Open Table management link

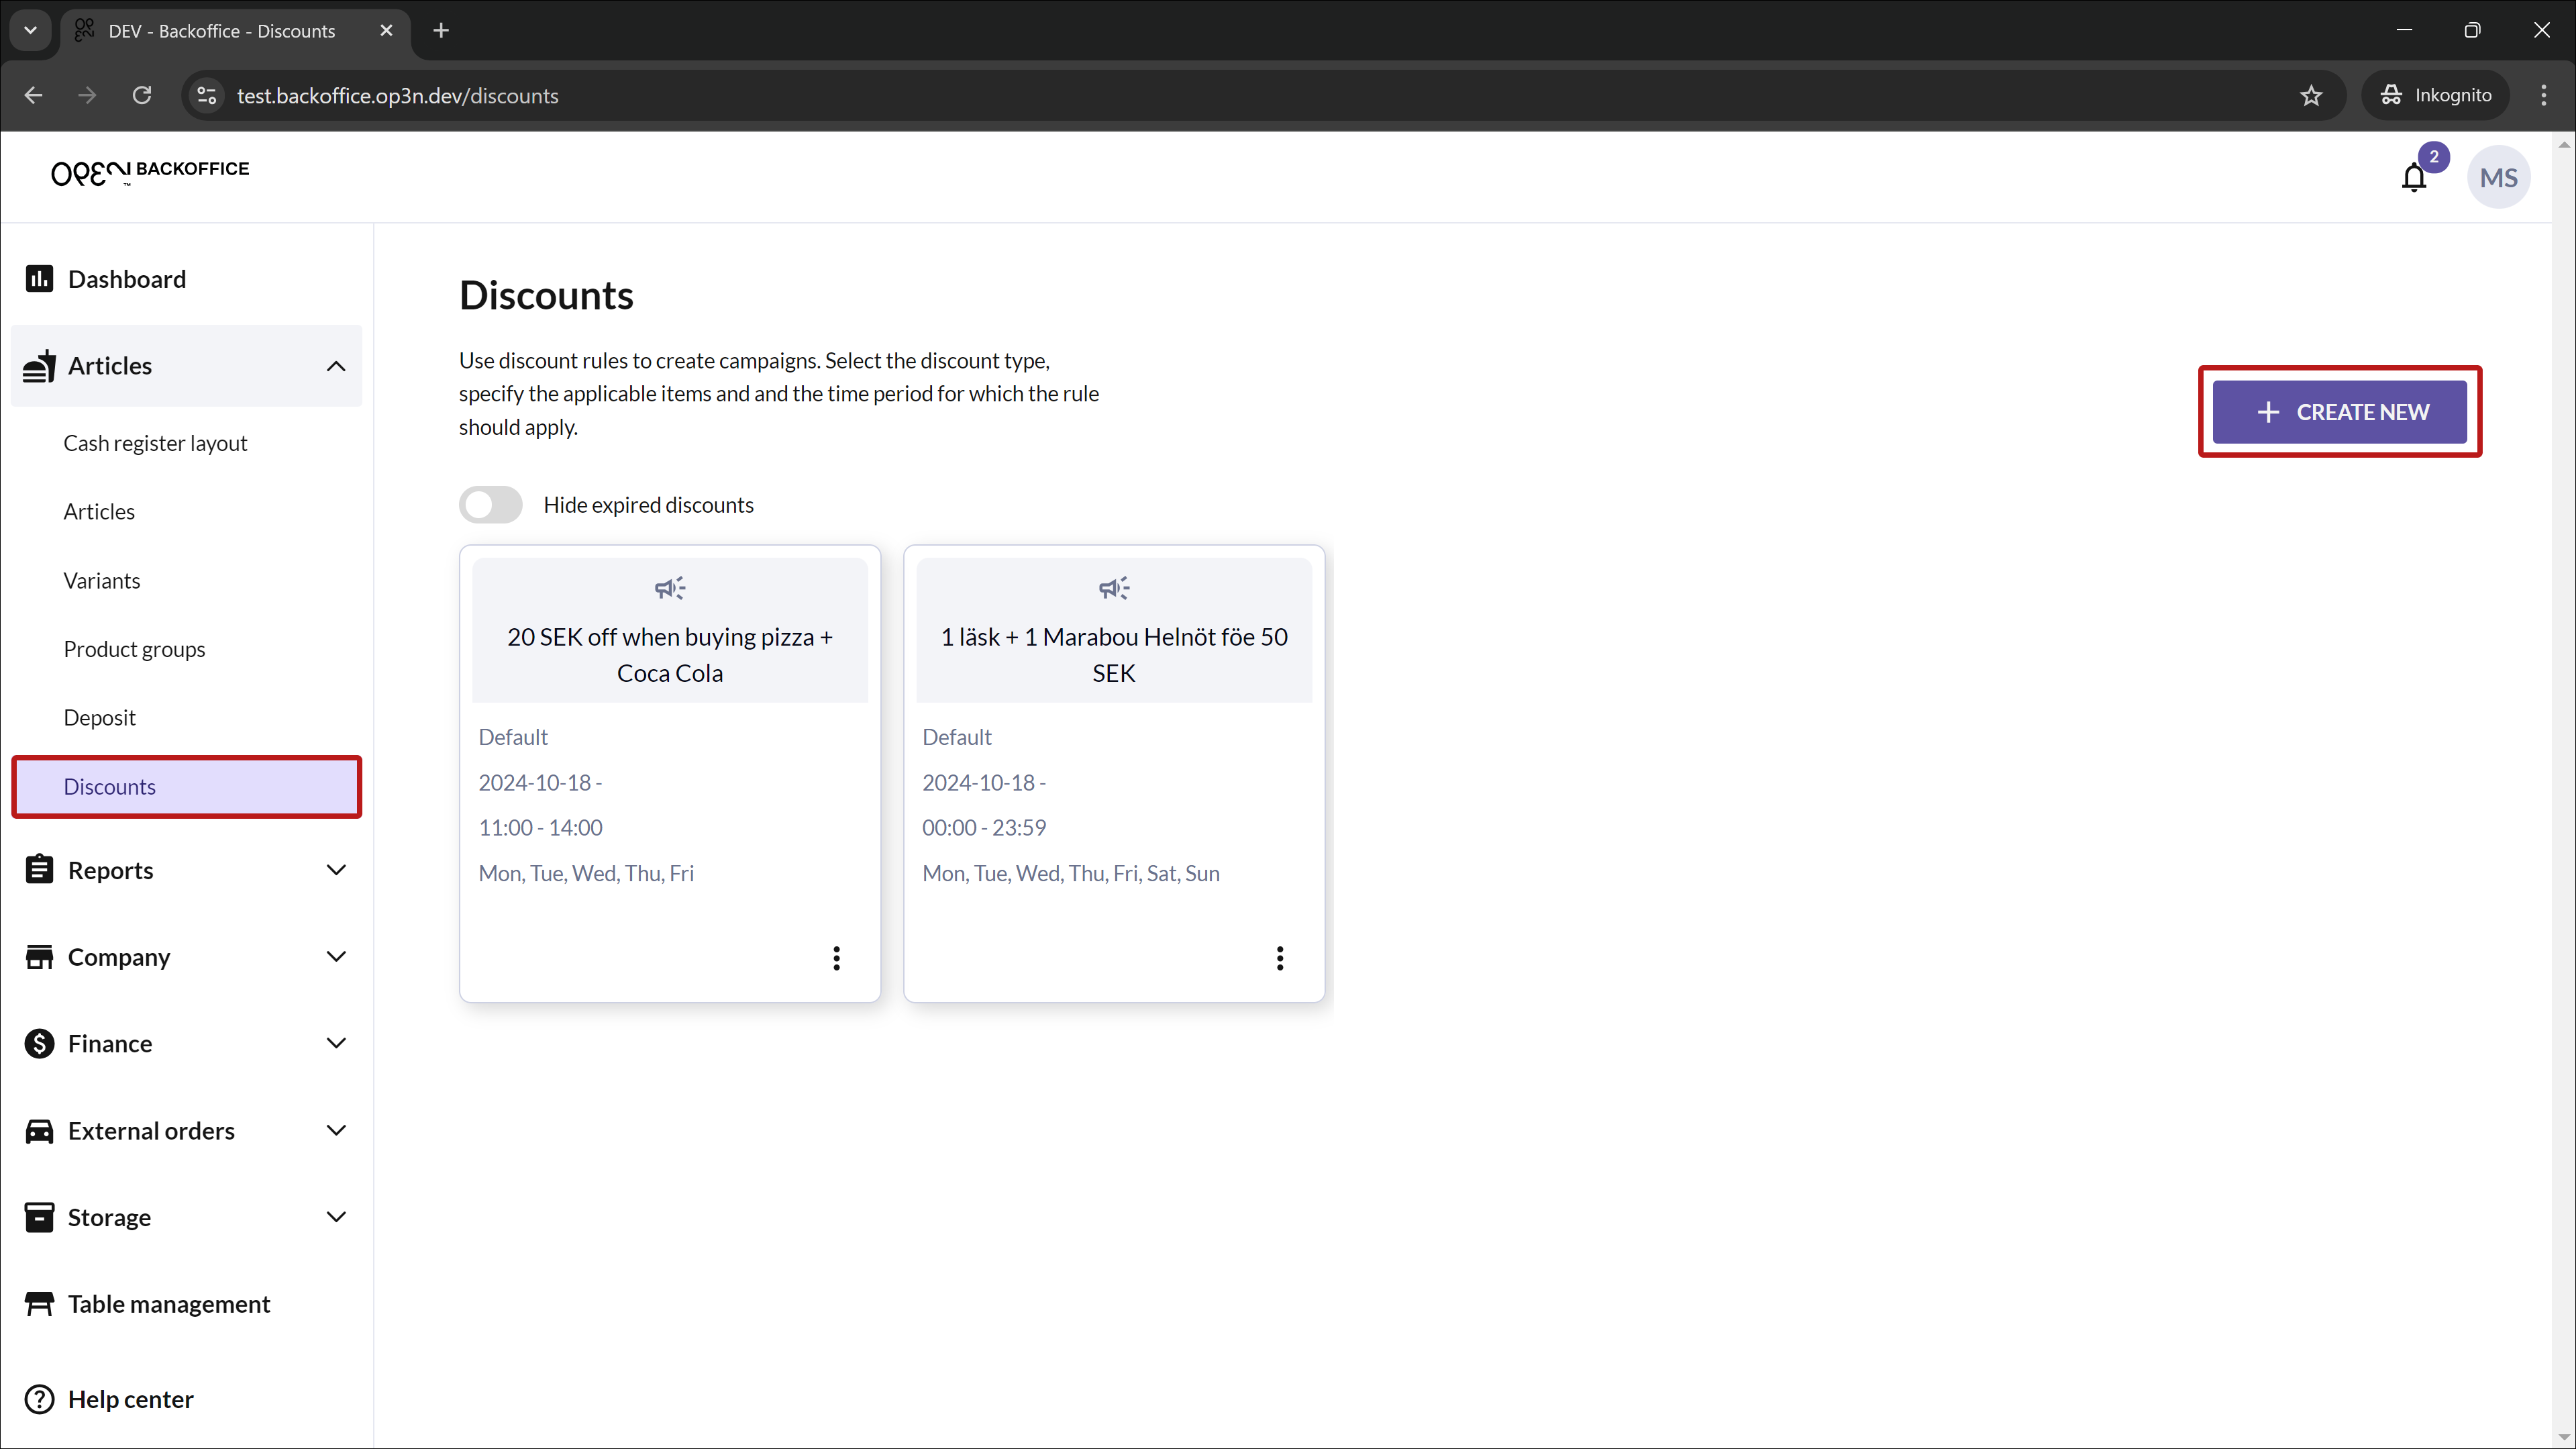(169, 1304)
